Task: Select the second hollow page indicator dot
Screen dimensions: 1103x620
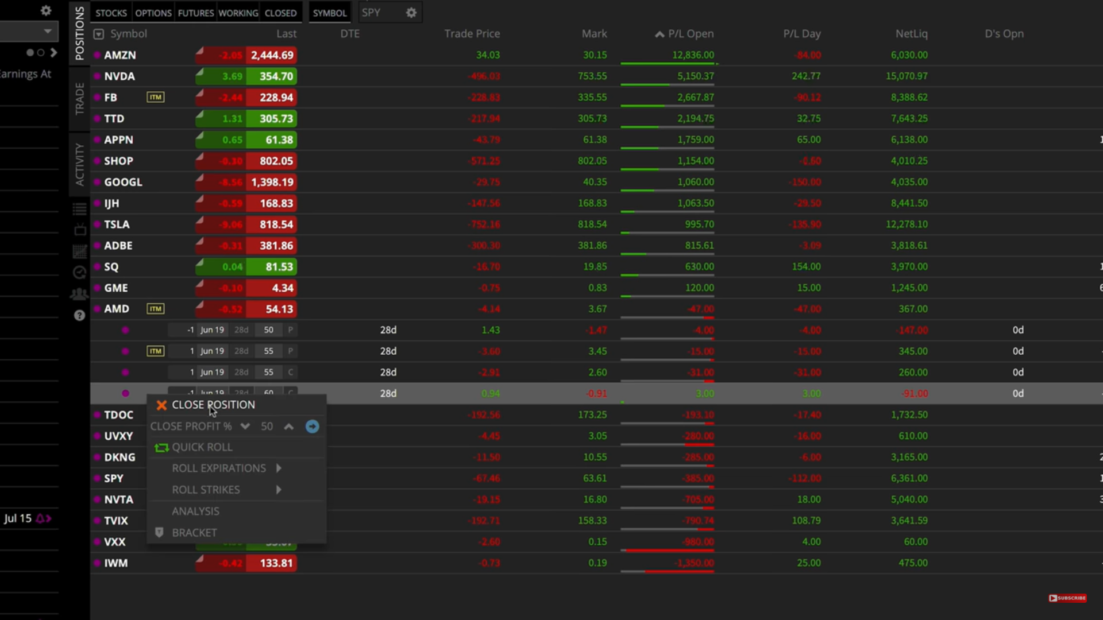Action: coord(41,53)
